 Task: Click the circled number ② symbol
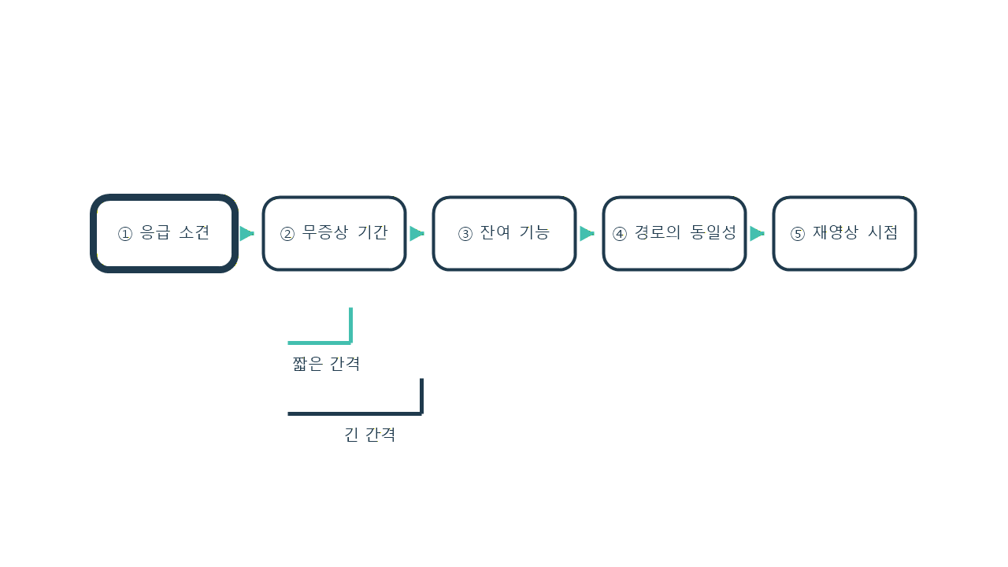point(287,234)
